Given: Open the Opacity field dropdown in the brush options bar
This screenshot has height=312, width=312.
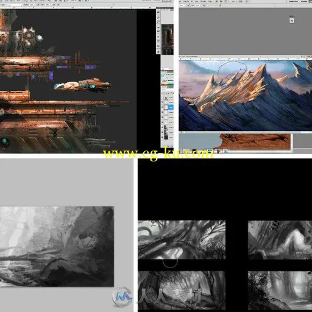Looking at the screenshot, I should pos(32,4).
